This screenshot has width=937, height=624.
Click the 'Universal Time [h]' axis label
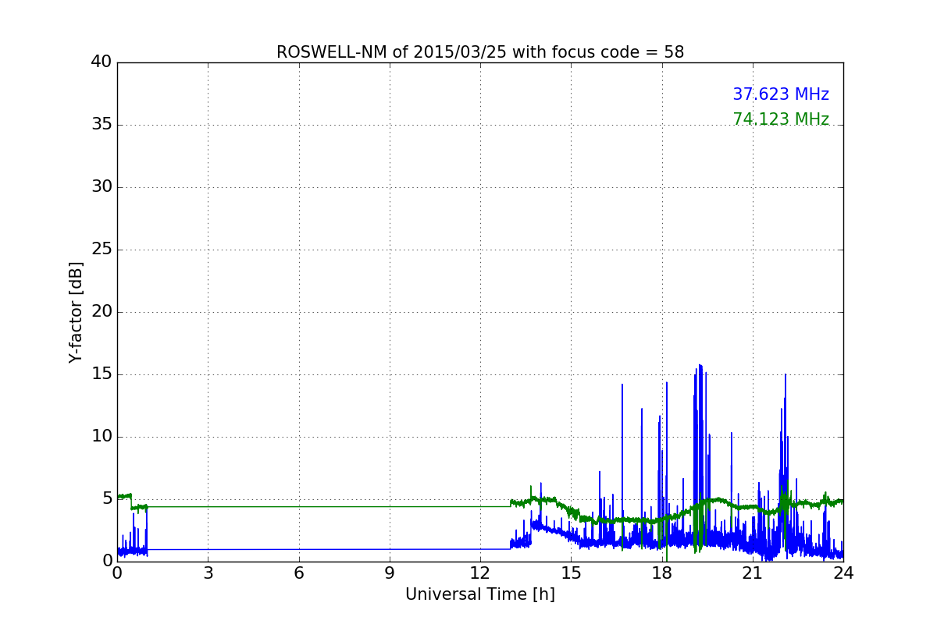(x=480, y=594)
